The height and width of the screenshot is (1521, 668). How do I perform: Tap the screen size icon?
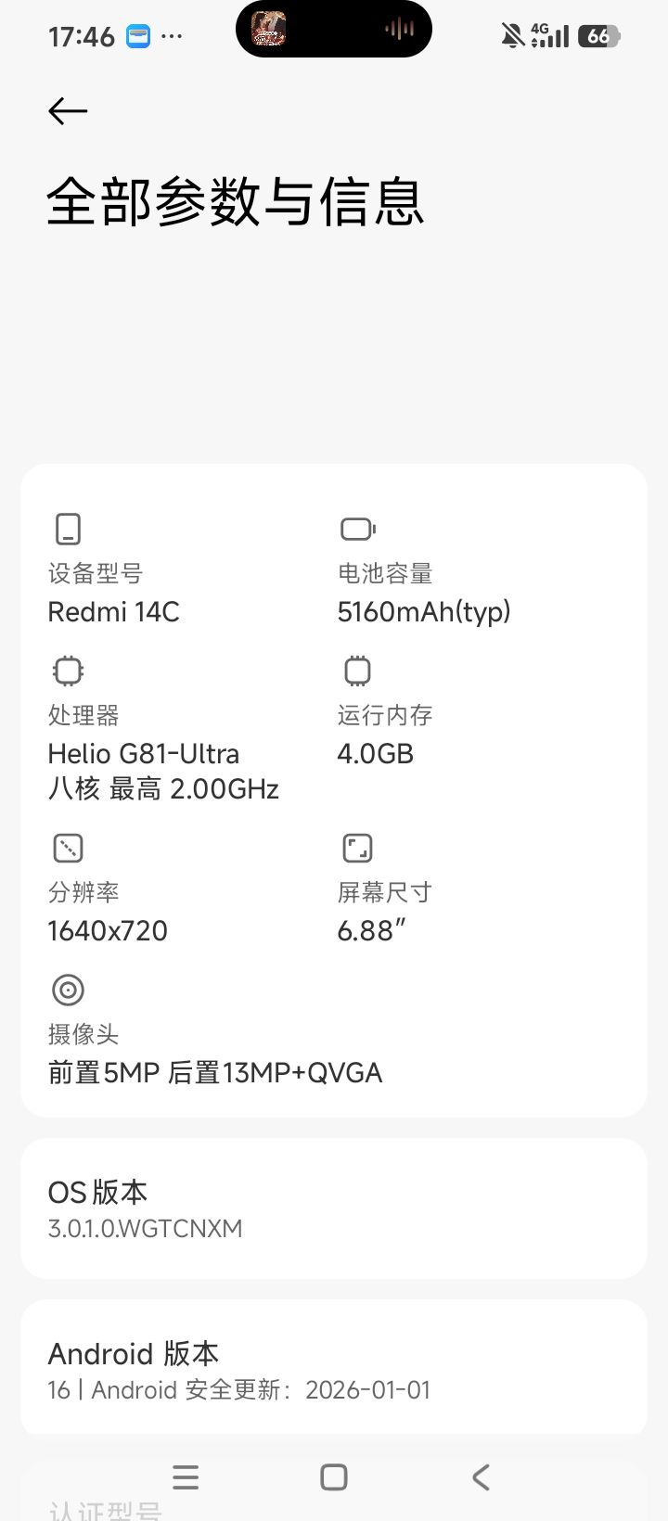(357, 848)
